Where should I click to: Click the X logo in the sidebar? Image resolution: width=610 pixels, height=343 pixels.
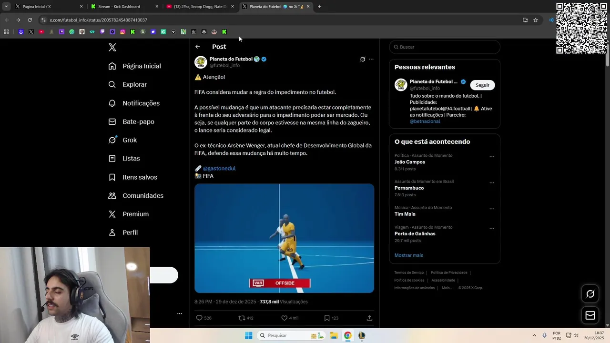(x=112, y=47)
